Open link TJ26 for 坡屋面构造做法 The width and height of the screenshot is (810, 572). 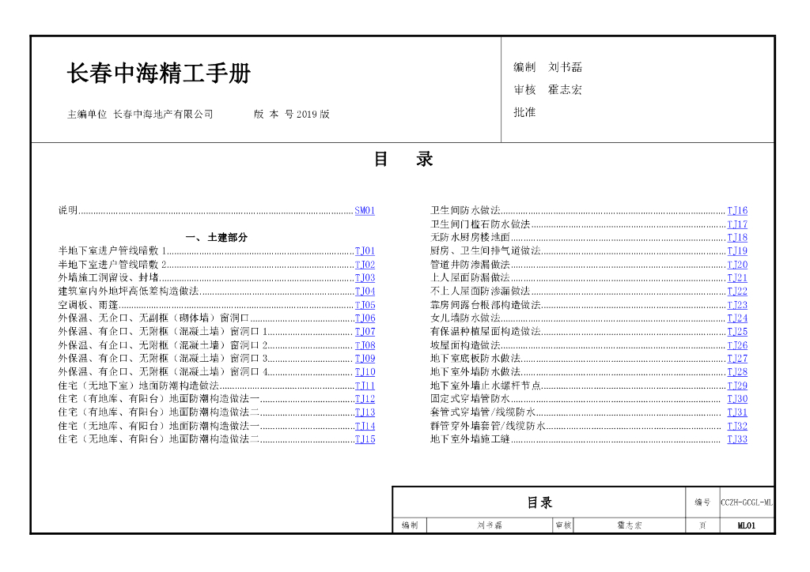pos(737,345)
